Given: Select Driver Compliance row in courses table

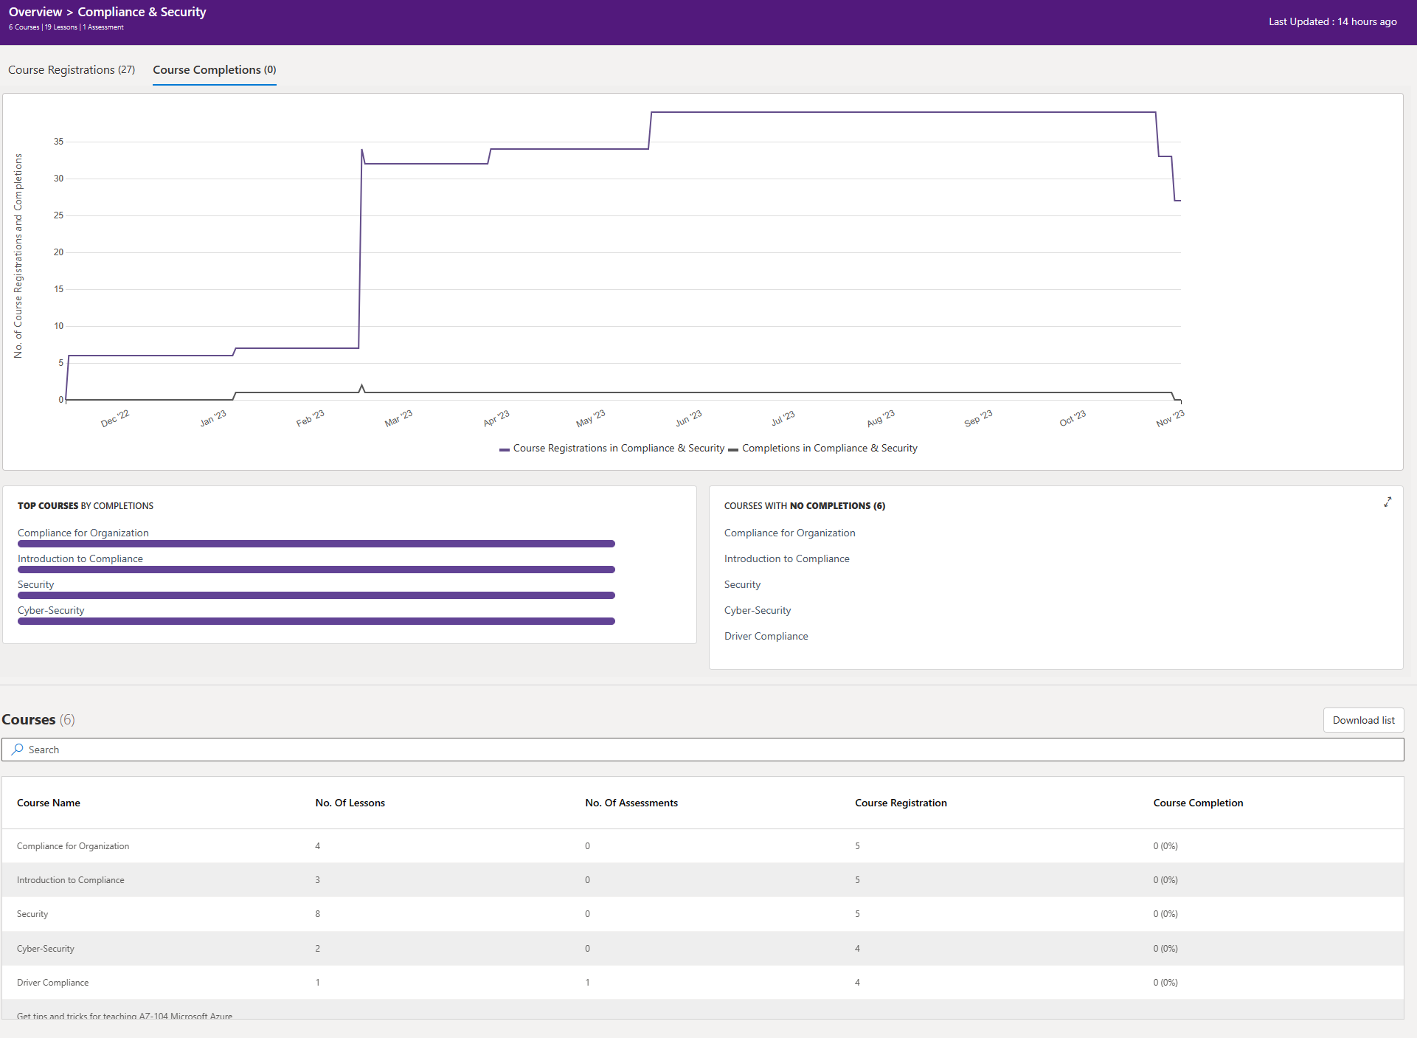Looking at the screenshot, I should tap(702, 983).
